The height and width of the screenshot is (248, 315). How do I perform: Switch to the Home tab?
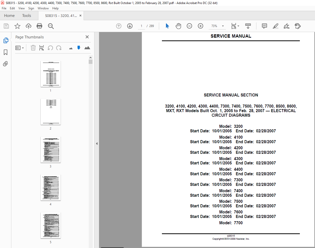(x=9, y=16)
